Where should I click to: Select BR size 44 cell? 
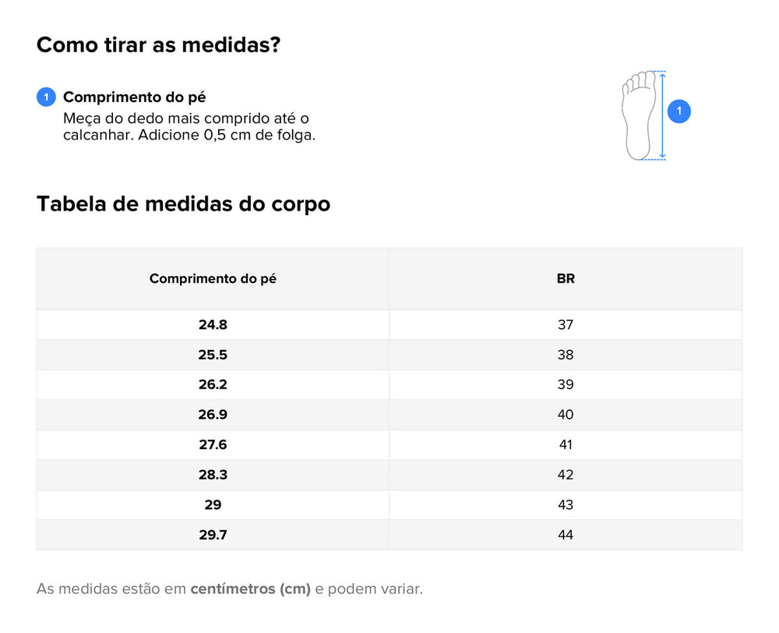[566, 535]
